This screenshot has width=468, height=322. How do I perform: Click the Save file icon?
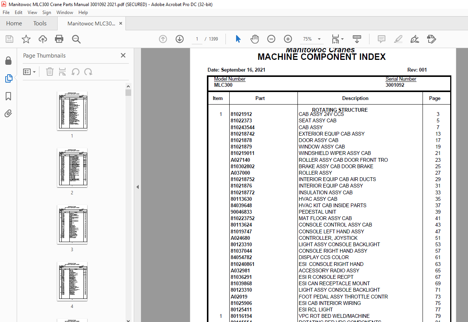9,39
